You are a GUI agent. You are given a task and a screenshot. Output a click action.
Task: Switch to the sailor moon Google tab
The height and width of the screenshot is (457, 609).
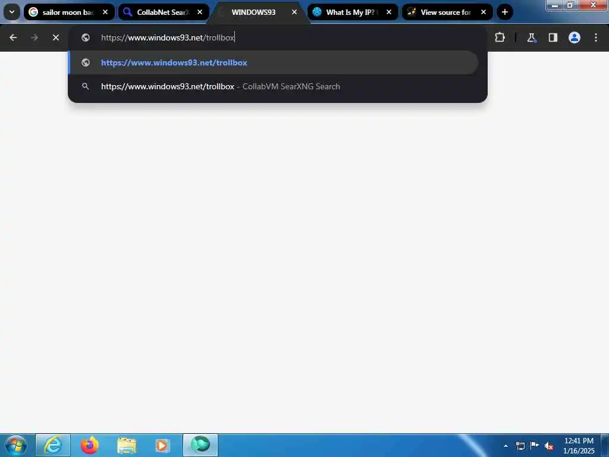69,12
